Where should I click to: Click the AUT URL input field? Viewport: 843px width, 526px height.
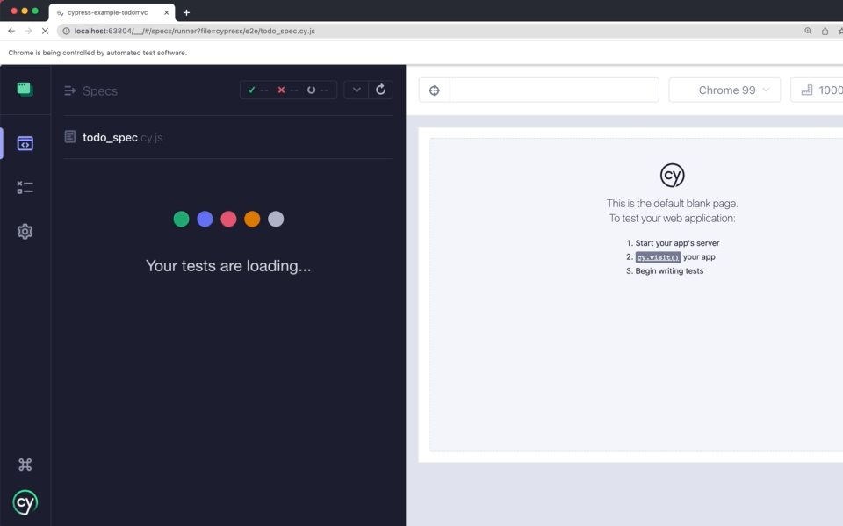(x=553, y=90)
